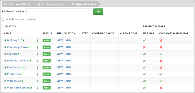Click OneLook System Map checkmark for Warehouse
This screenshot has height=93, width=195.
[161, 81]
